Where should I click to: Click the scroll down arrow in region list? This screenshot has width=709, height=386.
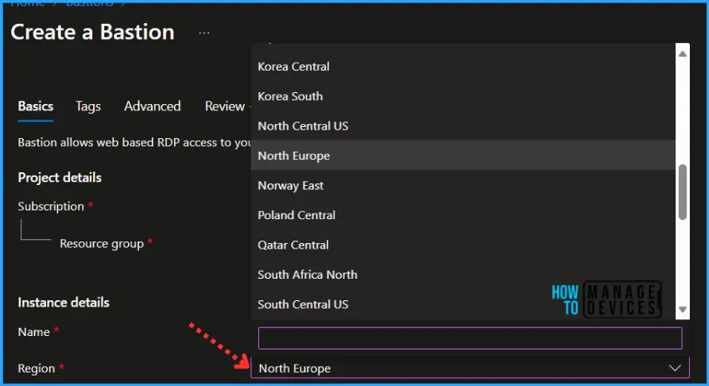[682, 310]
